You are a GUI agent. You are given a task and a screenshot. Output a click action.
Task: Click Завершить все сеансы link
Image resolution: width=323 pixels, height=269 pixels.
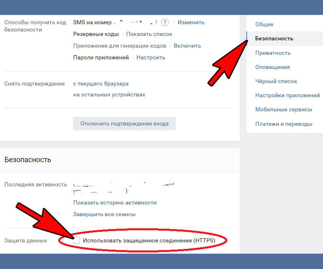click(x=104, y=214)
